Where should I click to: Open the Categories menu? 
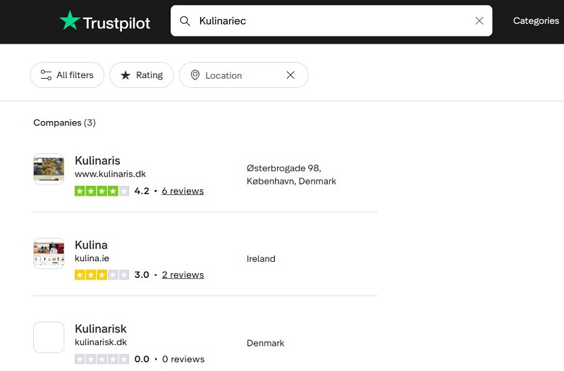tap(536, 21)
